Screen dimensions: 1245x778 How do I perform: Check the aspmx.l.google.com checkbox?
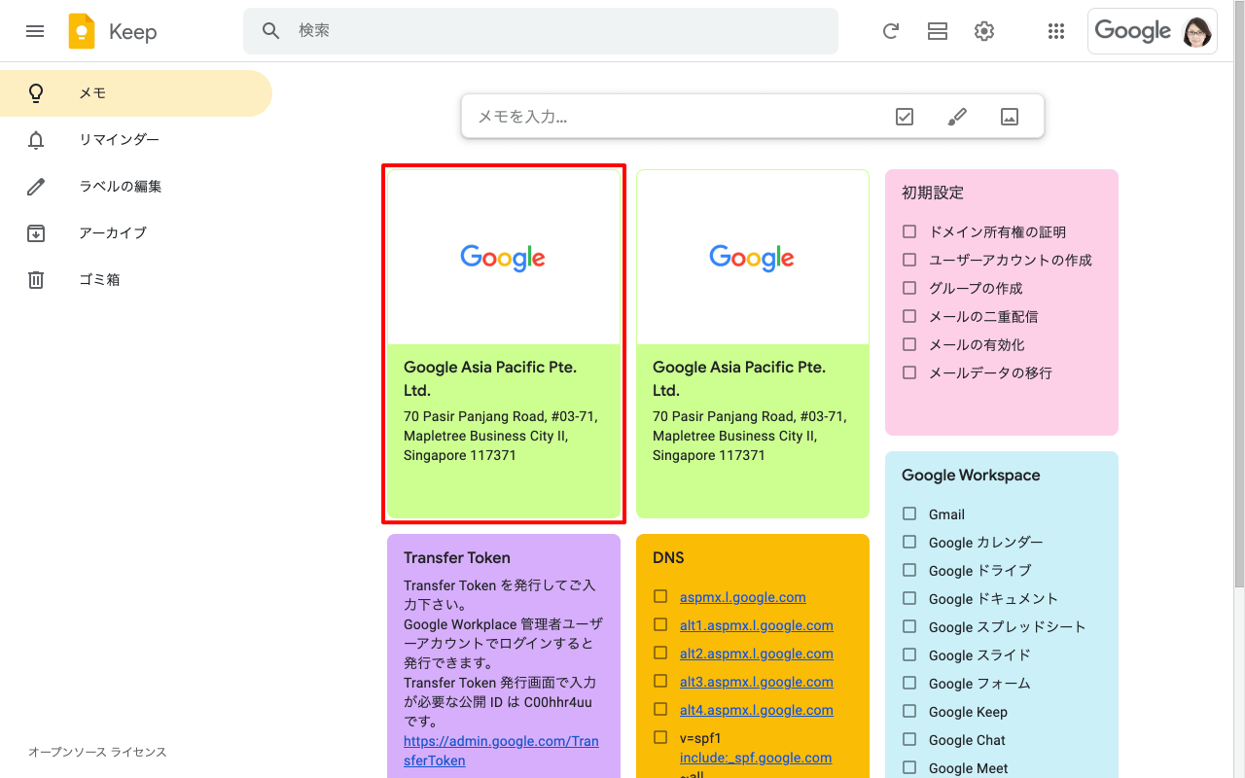click(660, 596)
